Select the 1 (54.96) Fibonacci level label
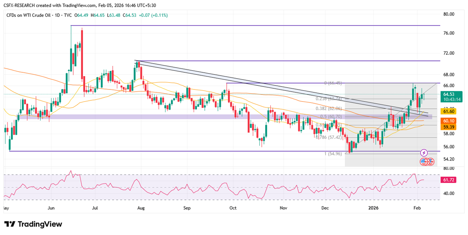The height and width of the screenshot is (235, 468). (x=333, y=153)
